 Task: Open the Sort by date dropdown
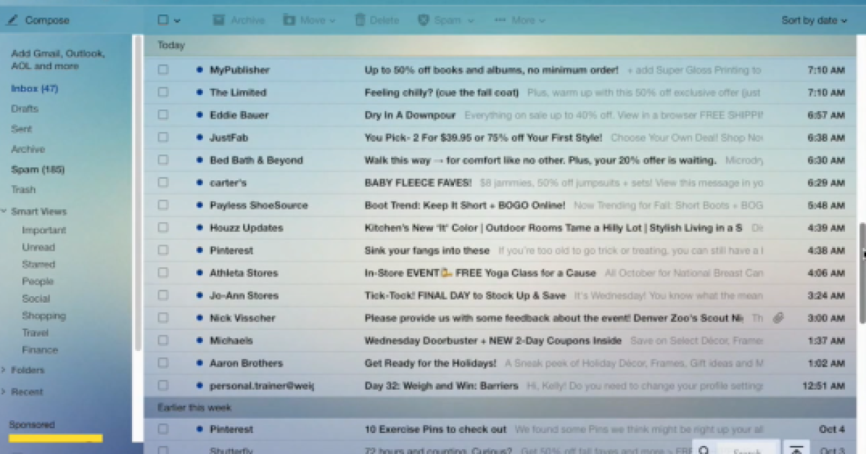pos(814,20)
